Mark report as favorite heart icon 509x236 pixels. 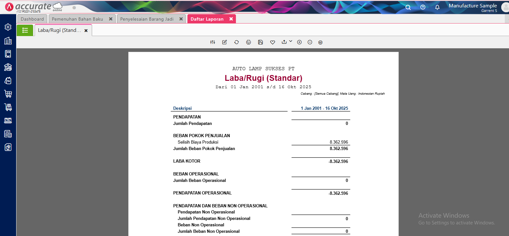(273, 42)
